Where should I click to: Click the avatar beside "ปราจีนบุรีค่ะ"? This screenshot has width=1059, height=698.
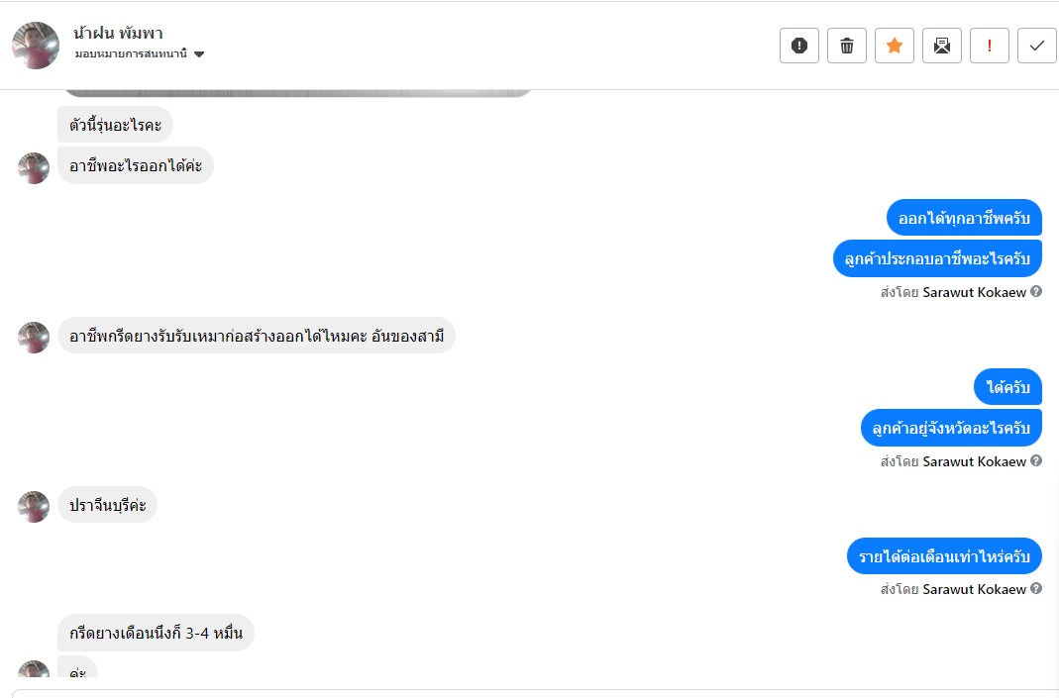point(34,507)
